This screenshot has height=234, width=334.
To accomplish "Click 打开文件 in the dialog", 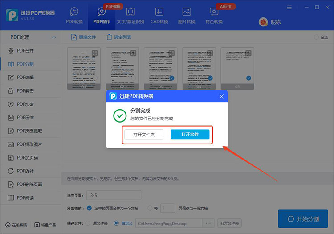I will pyautogui.click(x=190, y=134).
